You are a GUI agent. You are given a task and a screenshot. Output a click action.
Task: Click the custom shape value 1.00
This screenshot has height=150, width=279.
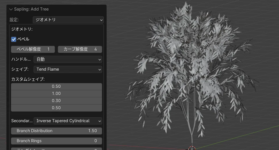point(56,94)
